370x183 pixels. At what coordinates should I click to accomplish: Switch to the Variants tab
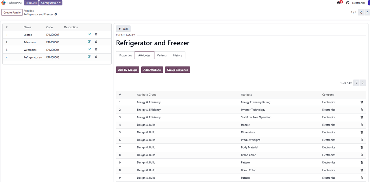(162, 55)
